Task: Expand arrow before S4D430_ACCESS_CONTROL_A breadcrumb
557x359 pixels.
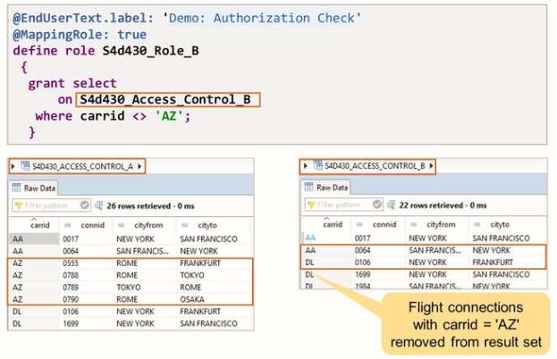Action: (x=13, y=166)
